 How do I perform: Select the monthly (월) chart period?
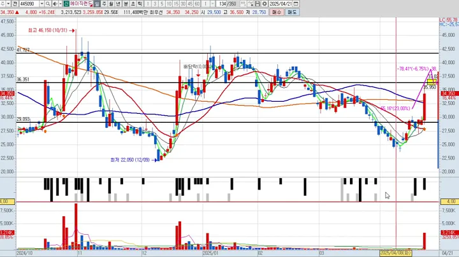click(x=111, y=4)
